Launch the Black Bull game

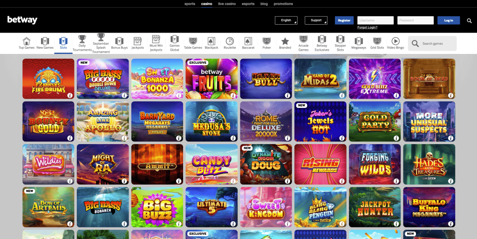266,79
